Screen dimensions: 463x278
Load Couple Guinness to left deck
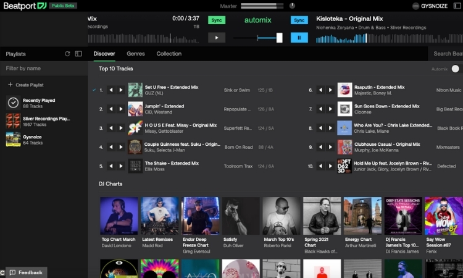point(111,147)
